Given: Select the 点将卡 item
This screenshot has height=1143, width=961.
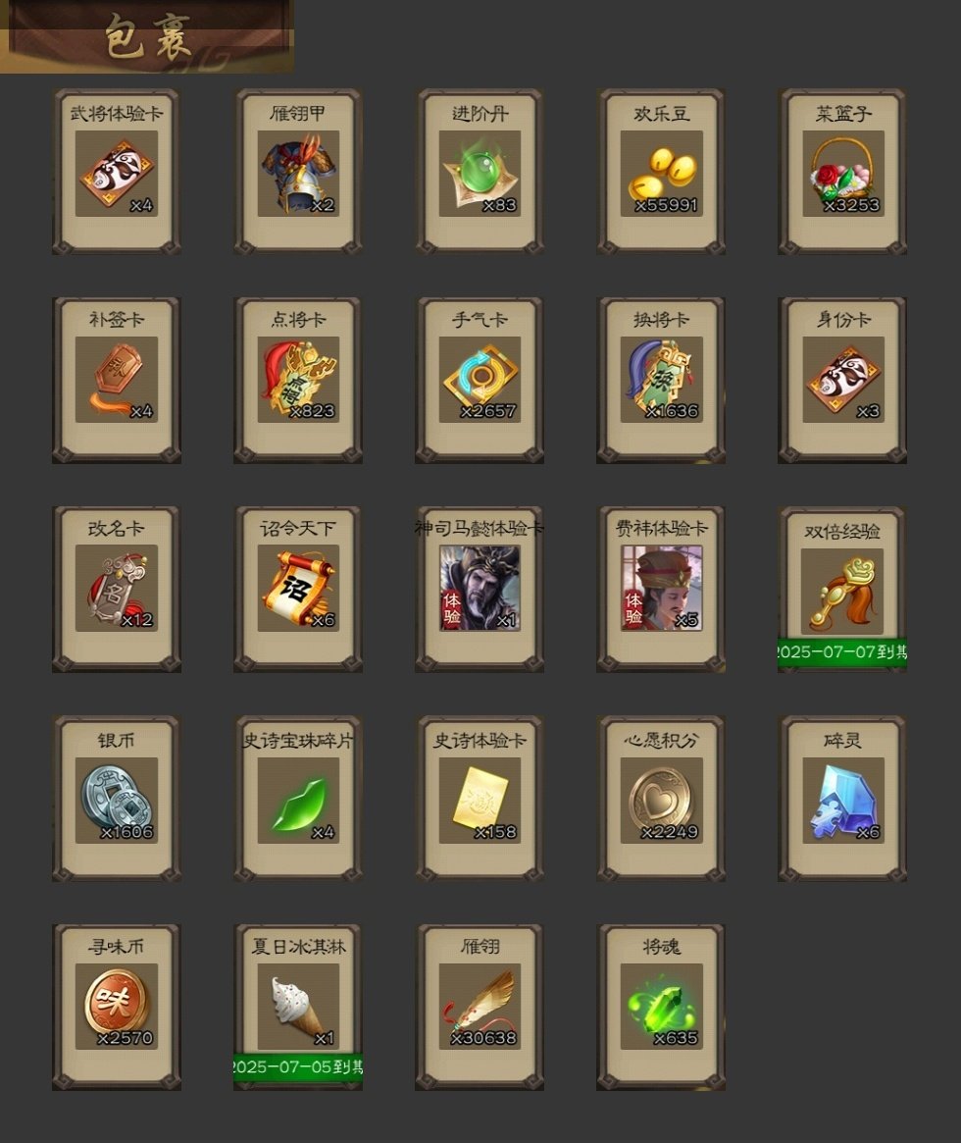Looking at the screenshot, I should [x=298, y=380].
